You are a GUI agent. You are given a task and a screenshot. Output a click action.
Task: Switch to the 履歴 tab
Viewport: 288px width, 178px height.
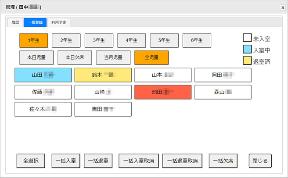[x=15, y=22]
